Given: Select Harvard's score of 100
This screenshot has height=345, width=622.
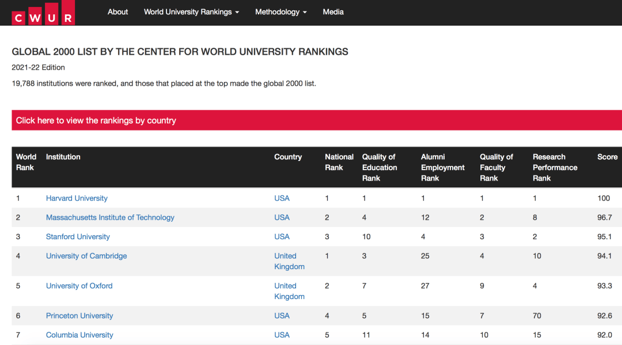Looking at the screenshot, I should 604,198.
